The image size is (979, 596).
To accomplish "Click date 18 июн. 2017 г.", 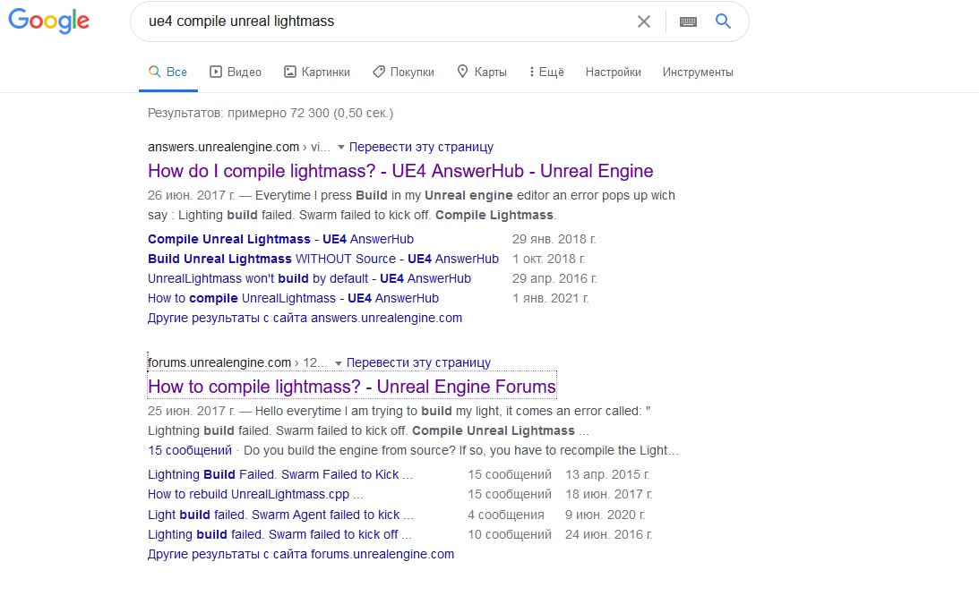I will 609,494.
